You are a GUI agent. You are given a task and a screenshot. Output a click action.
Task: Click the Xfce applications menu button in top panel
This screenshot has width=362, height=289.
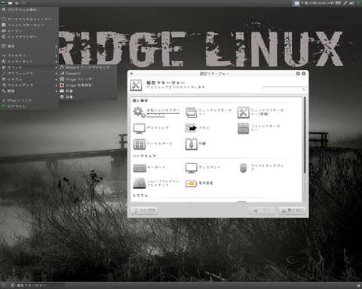[x=3, y=3]
